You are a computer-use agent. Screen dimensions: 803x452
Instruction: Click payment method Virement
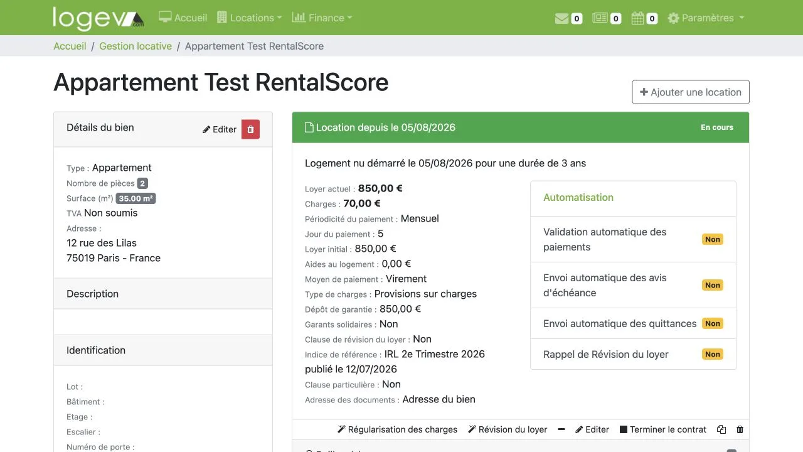[x=406, y=279]
